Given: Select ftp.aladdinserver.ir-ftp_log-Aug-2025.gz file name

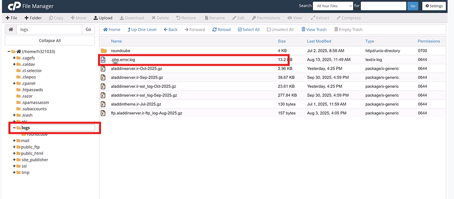Looking at the screenshot, I should point(147,113).
